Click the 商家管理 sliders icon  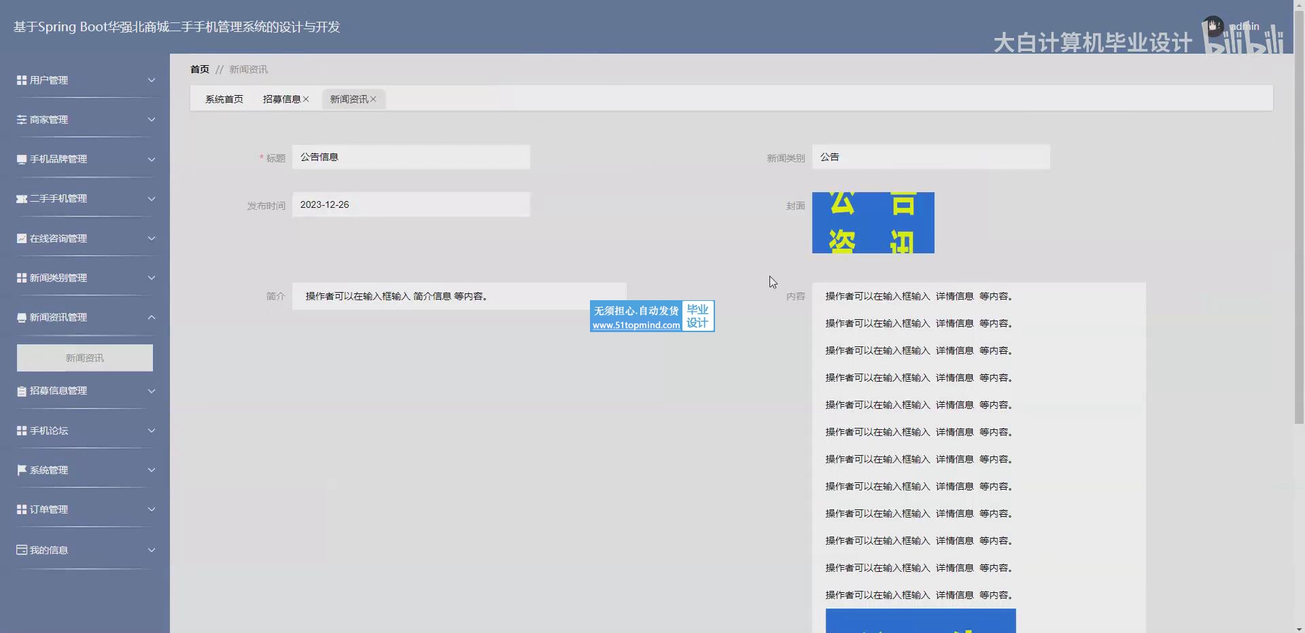pos(22,120)
